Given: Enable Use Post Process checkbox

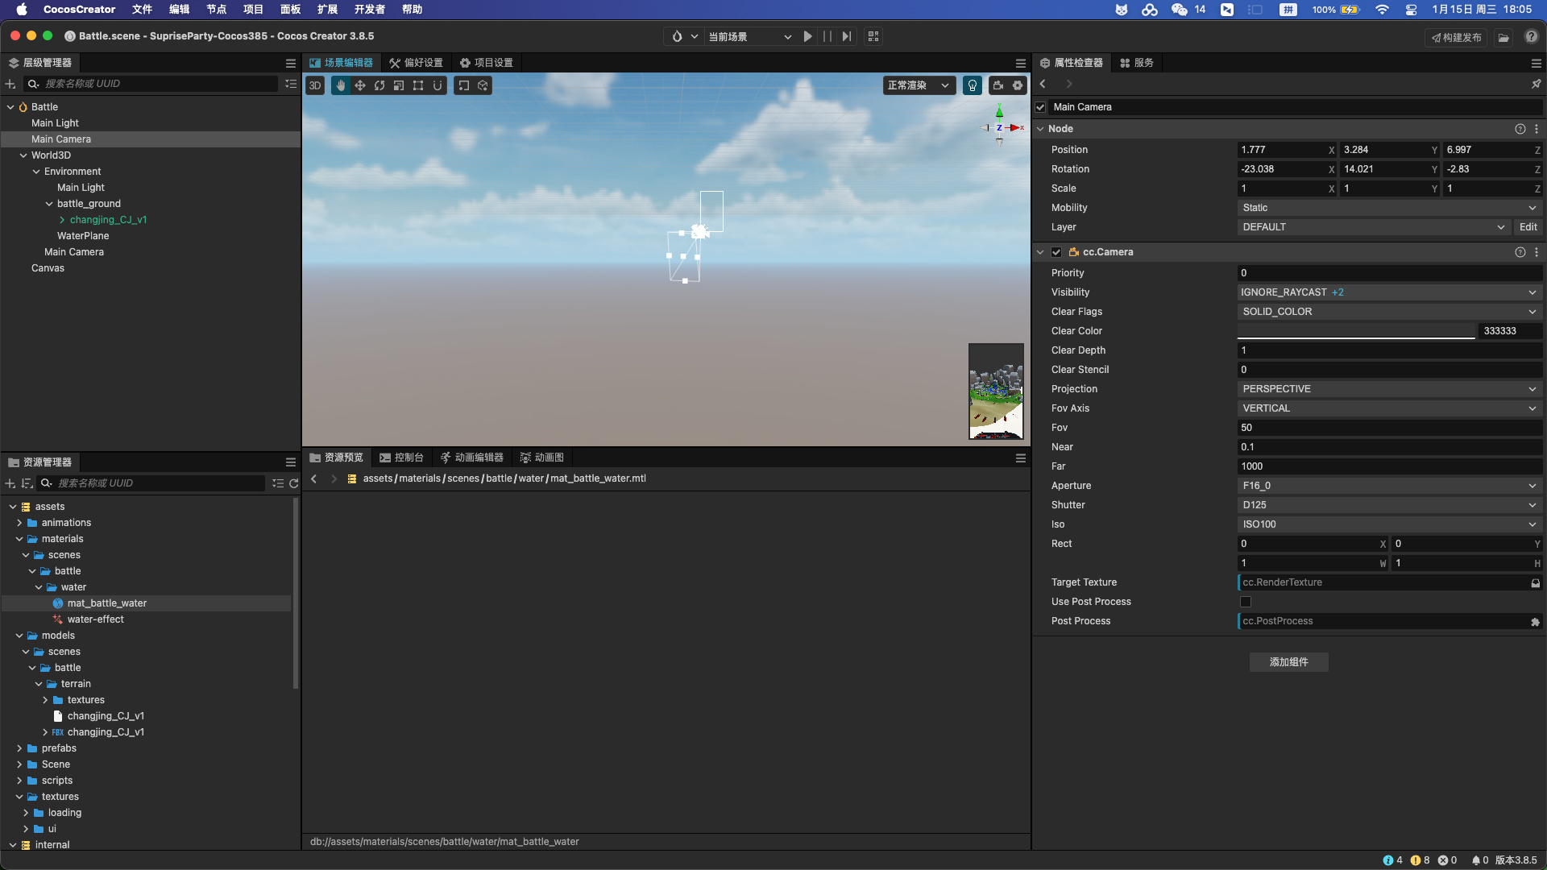Looking at the screenshot, I should [x=1246, y=602].
